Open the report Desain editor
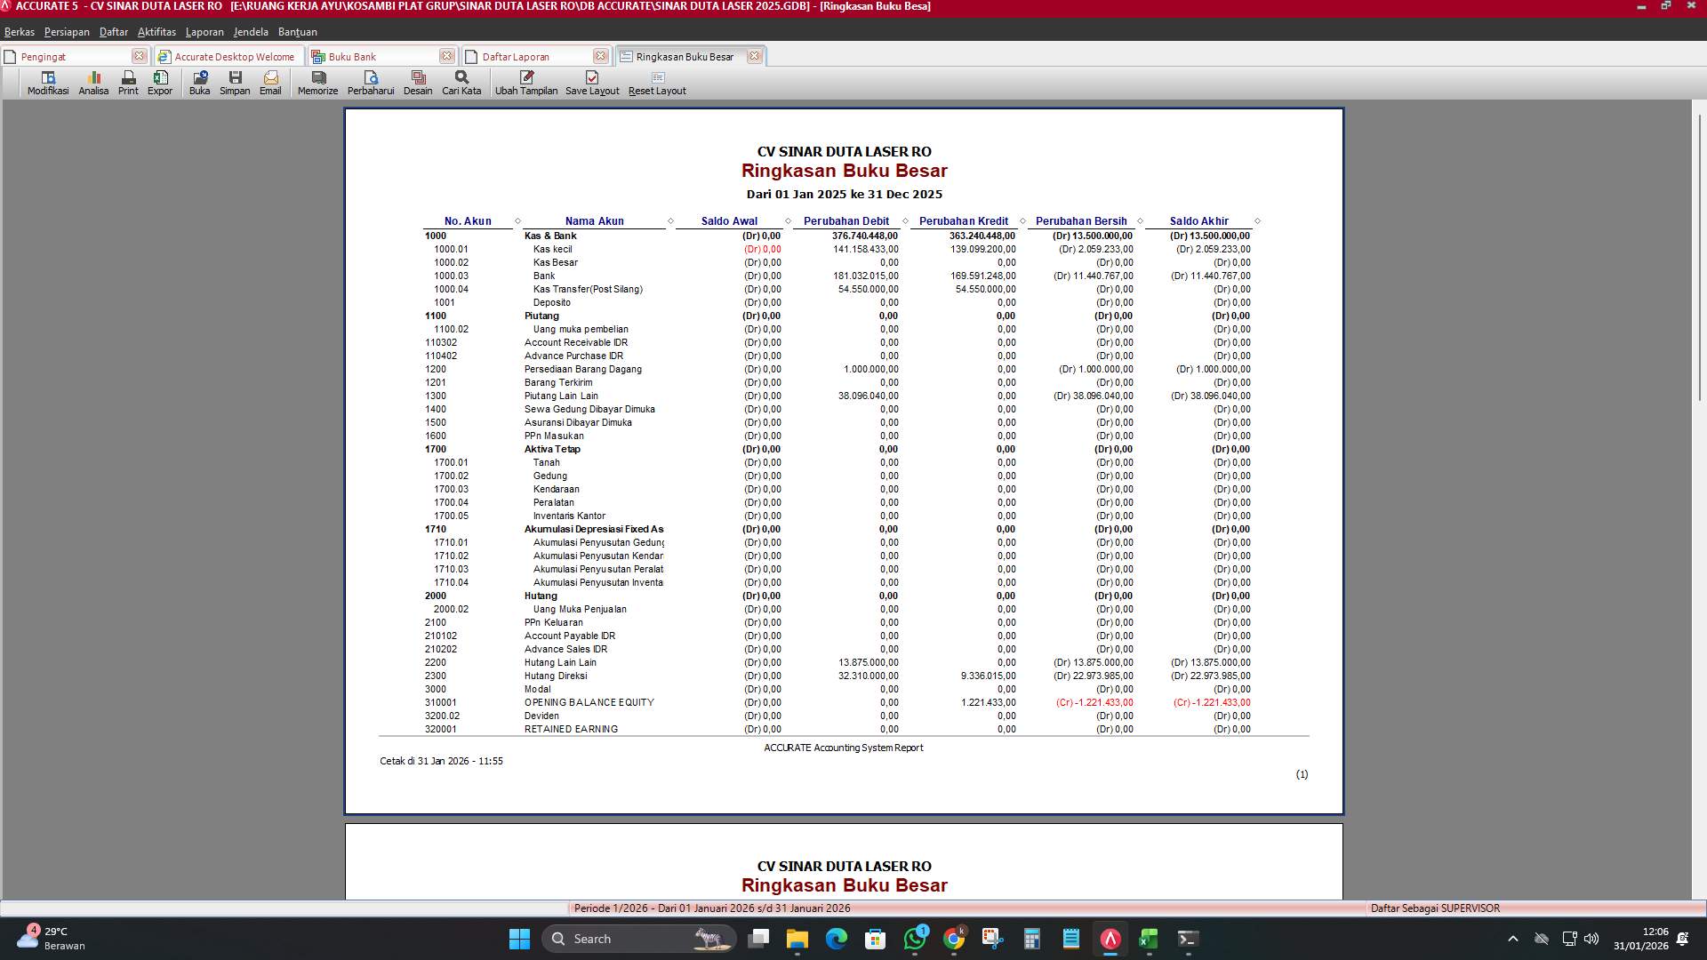Image resolution: width=1707 pixels, height=960 pixels. click(x=417, y=84)
